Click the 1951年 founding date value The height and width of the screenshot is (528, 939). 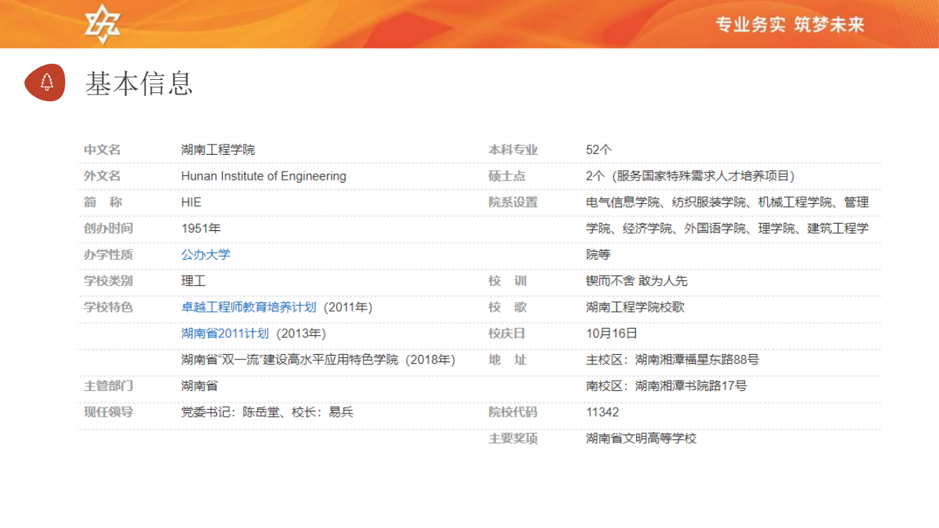(200, 228)
